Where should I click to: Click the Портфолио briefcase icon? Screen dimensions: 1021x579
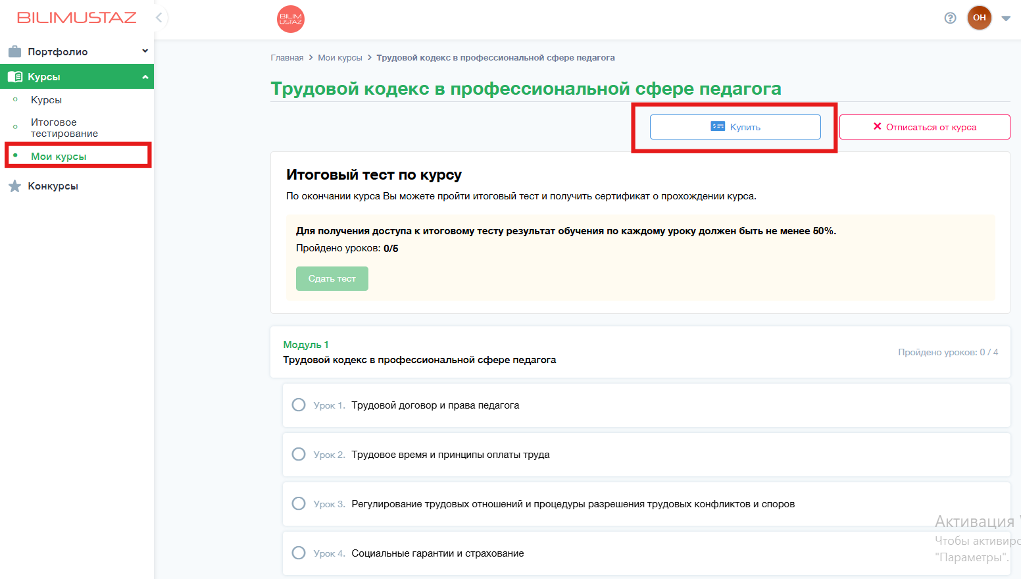14,51
